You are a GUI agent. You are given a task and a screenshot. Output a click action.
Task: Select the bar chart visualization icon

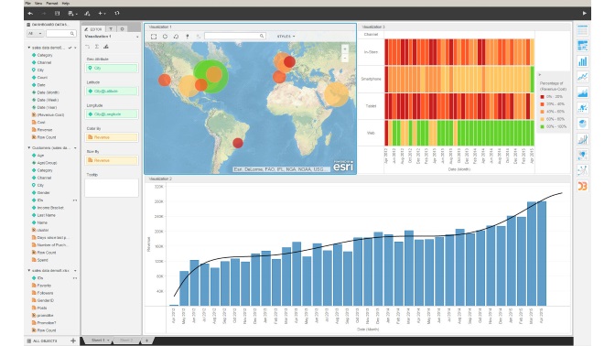tap(582, 61)
